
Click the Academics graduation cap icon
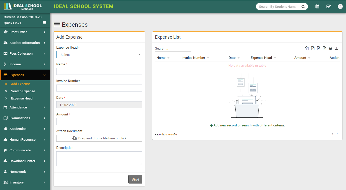[x=6, y=129]
